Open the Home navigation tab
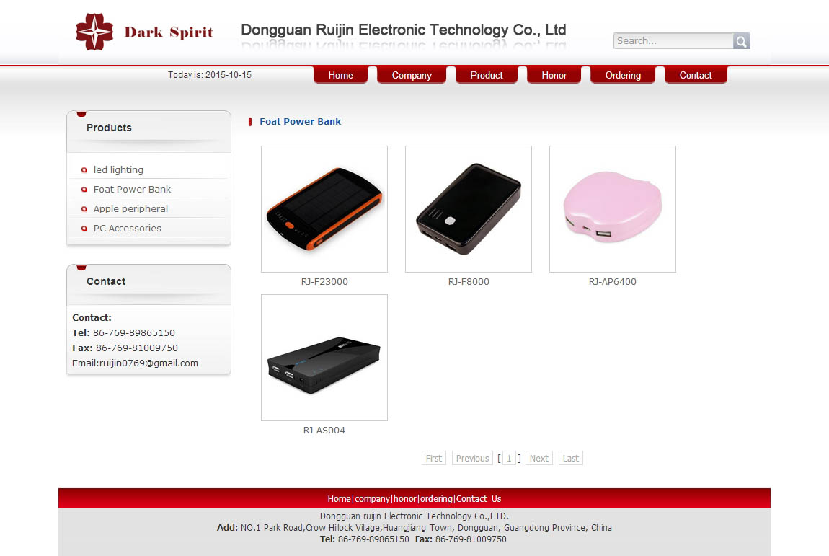Image resolution: width=829 pixels, height=556 pixels. pos(340,75)
